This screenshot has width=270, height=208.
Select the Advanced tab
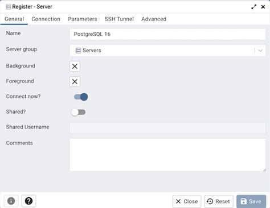coord(154,19)
